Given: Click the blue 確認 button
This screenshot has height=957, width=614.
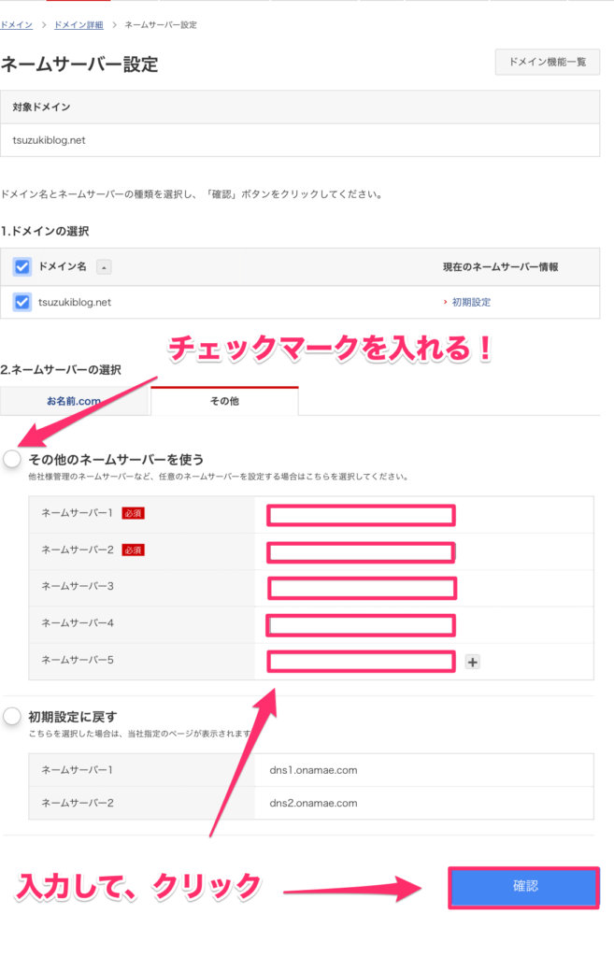Looking at the screenshot, I should coord(524,887).
